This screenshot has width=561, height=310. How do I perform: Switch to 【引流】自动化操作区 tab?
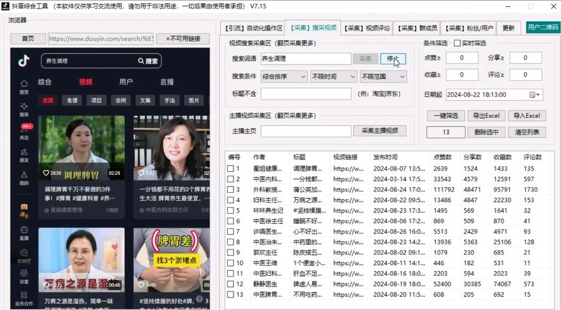(x=253, y=29)
